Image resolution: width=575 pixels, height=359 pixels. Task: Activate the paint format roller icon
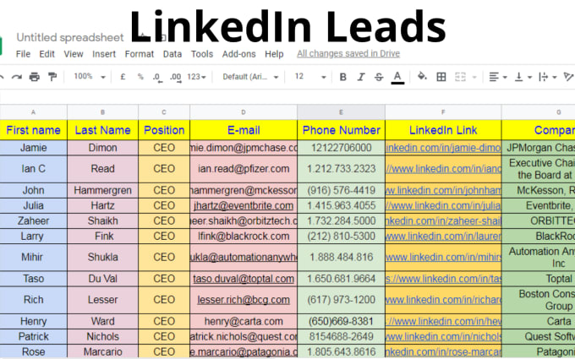click(52, 77)
